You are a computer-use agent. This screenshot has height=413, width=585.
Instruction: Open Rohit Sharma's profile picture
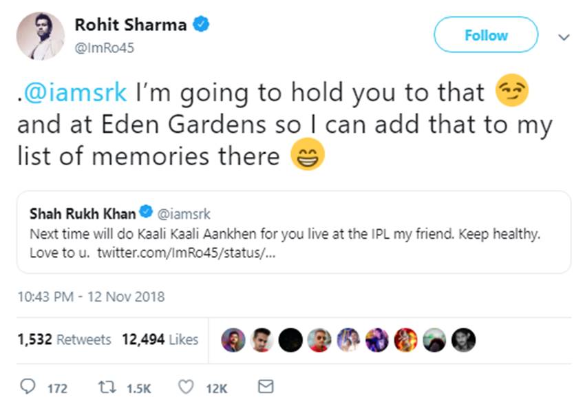click(40, 35)
